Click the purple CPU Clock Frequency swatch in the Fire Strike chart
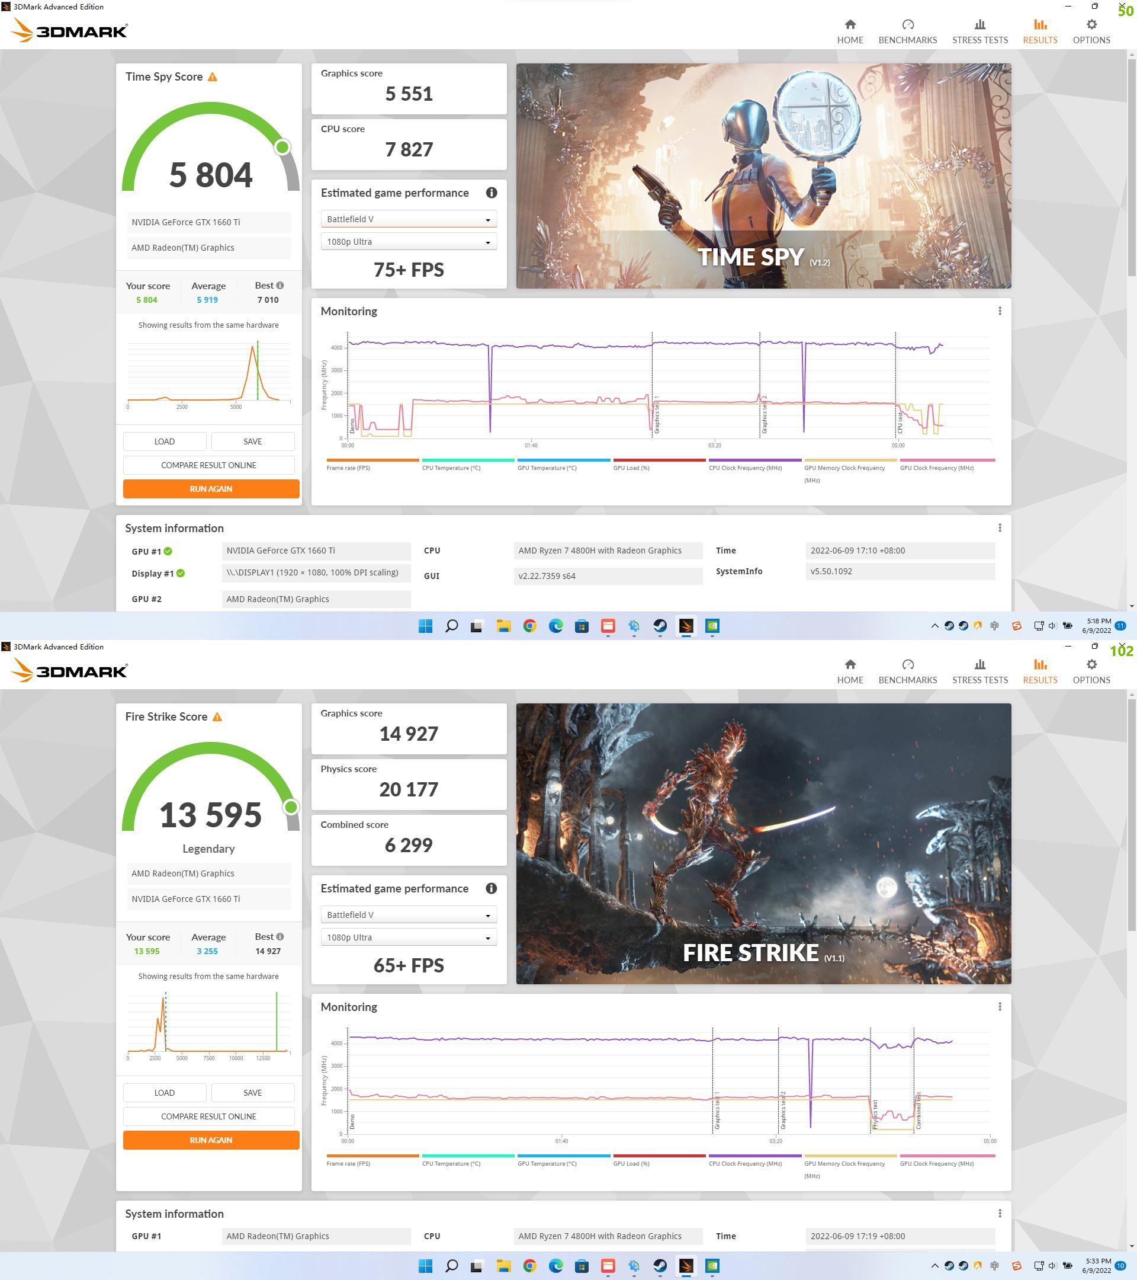The height and width of the screenshot is (1280, 1137). pyautogui.click(x=754, y=1156)
